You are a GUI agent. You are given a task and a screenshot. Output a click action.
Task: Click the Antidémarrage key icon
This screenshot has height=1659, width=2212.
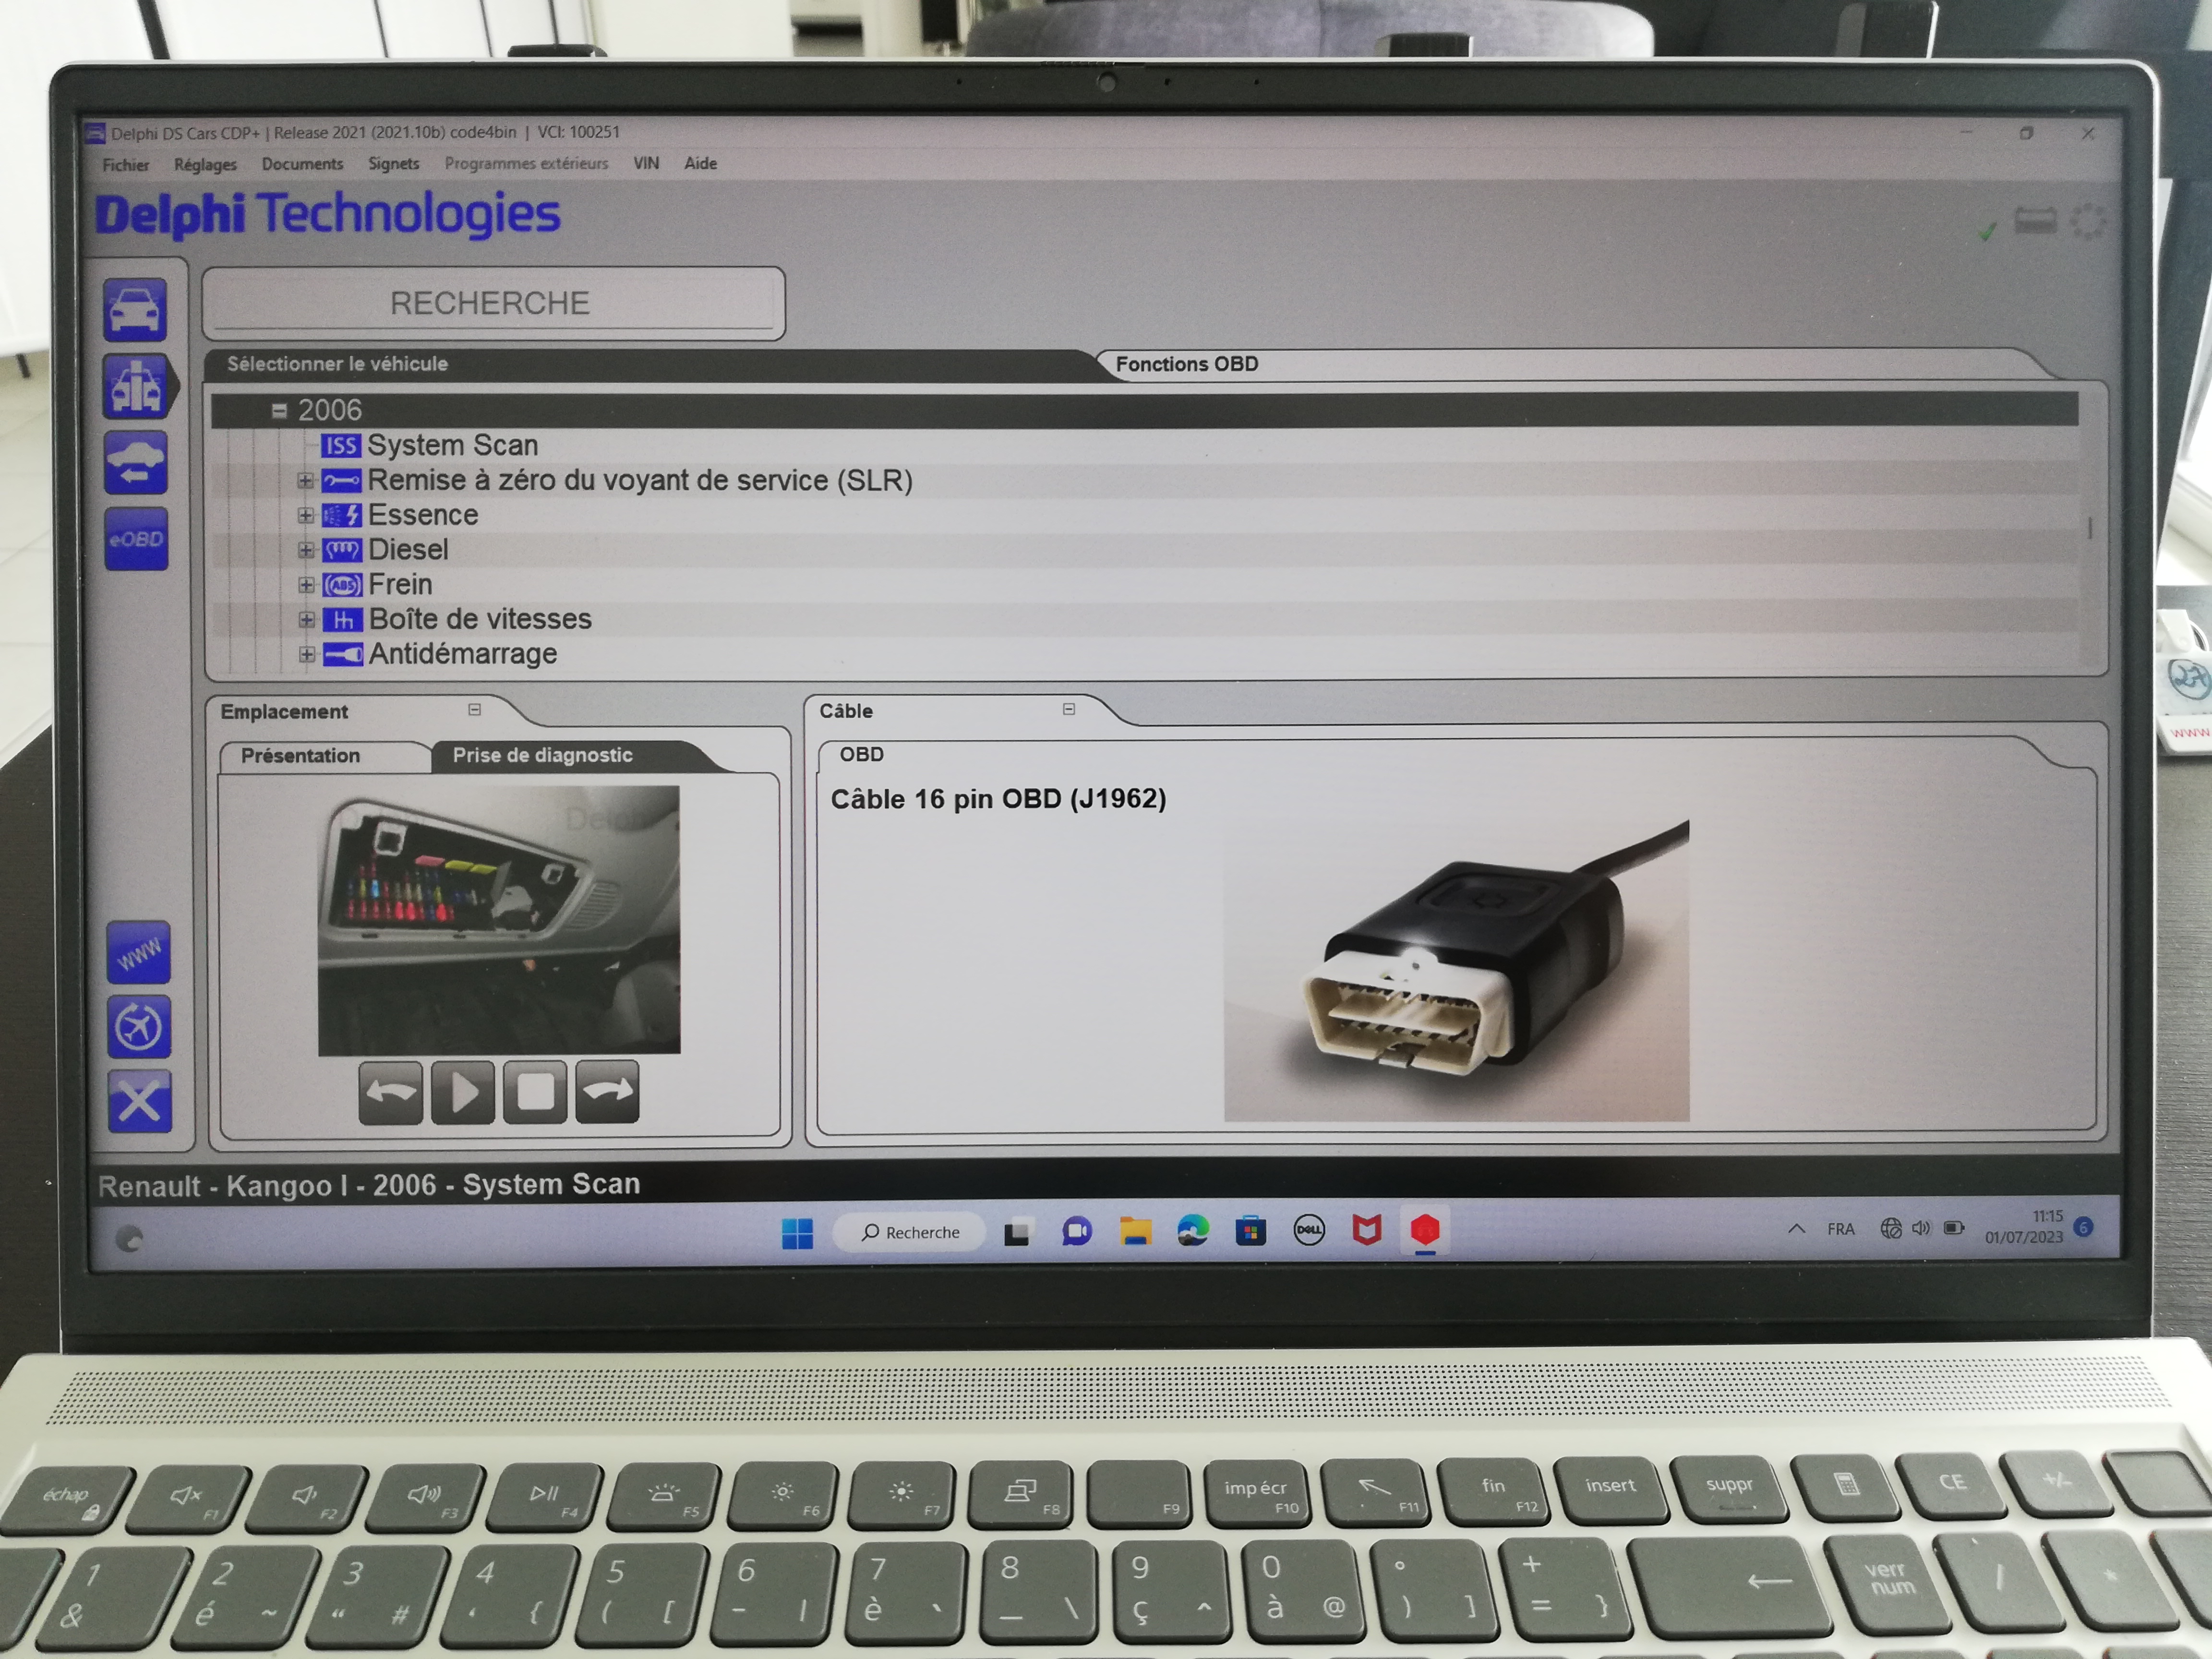coord(343,655)
